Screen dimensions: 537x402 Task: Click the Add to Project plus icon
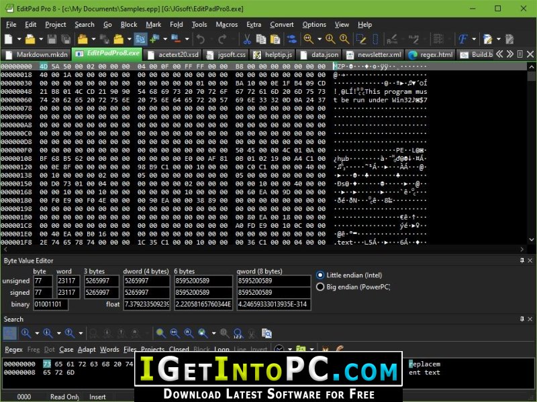tap(155, 39)
